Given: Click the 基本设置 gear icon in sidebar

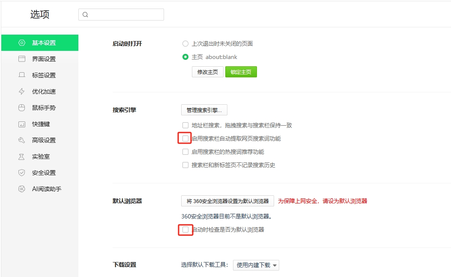Looking at the screenshot, I should click(22, 43).
